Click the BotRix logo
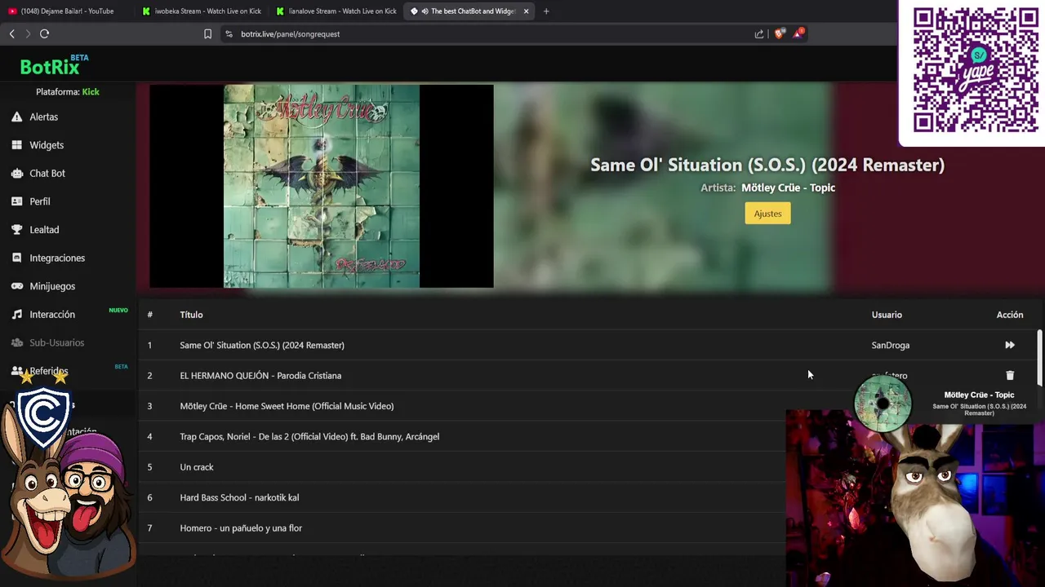 51,67
